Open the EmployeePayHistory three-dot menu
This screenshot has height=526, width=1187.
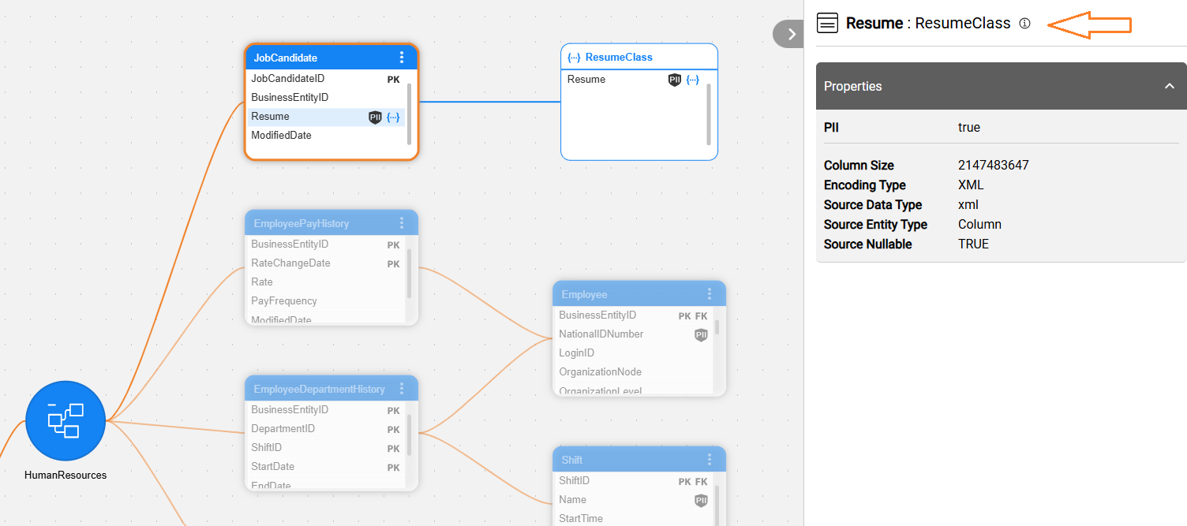click(402, 223)
